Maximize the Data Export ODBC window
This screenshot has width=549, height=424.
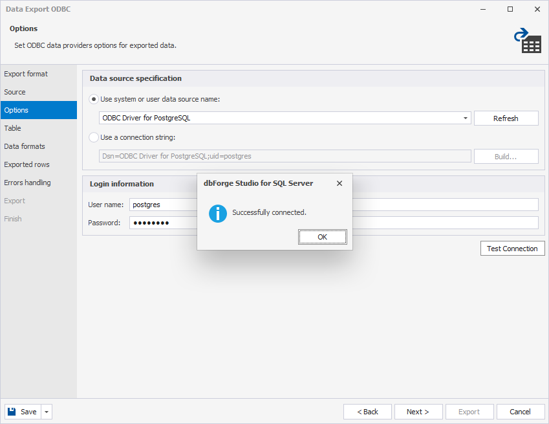pos(510,10)
